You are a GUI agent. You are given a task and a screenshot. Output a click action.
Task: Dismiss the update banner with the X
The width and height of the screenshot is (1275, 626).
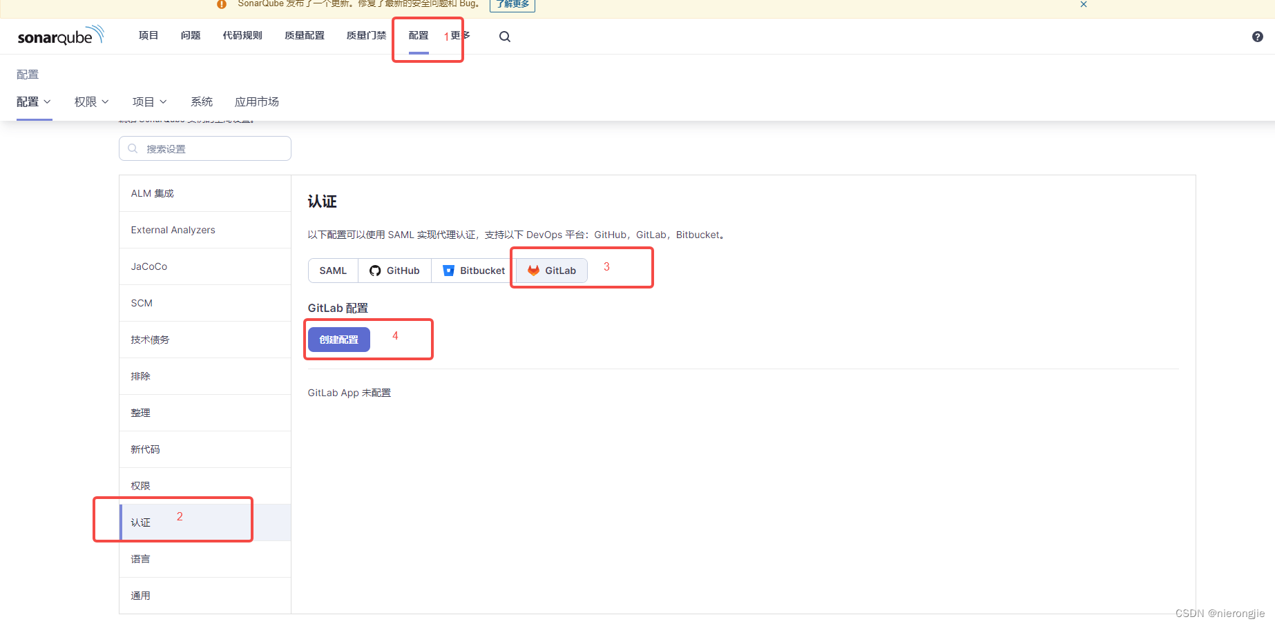coord(1084,4)
